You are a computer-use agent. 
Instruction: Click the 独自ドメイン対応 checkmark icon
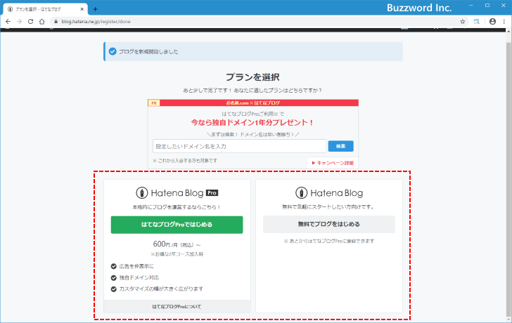tap(114, 277)
